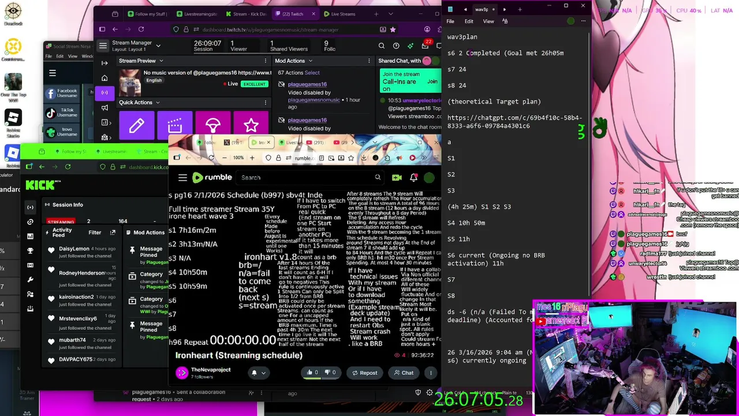Like the Rumble video with thumbs up
Viewport: 739px width, 416px height.
coord(312,373)
